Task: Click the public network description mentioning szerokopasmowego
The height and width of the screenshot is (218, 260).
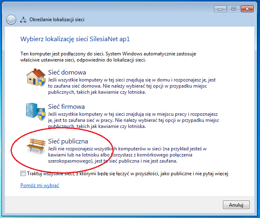Action: [x=127, y=155]
